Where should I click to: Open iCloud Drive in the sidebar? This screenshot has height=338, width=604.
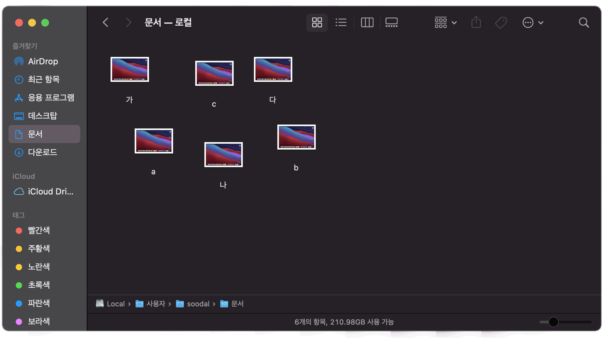coord(44,191)
